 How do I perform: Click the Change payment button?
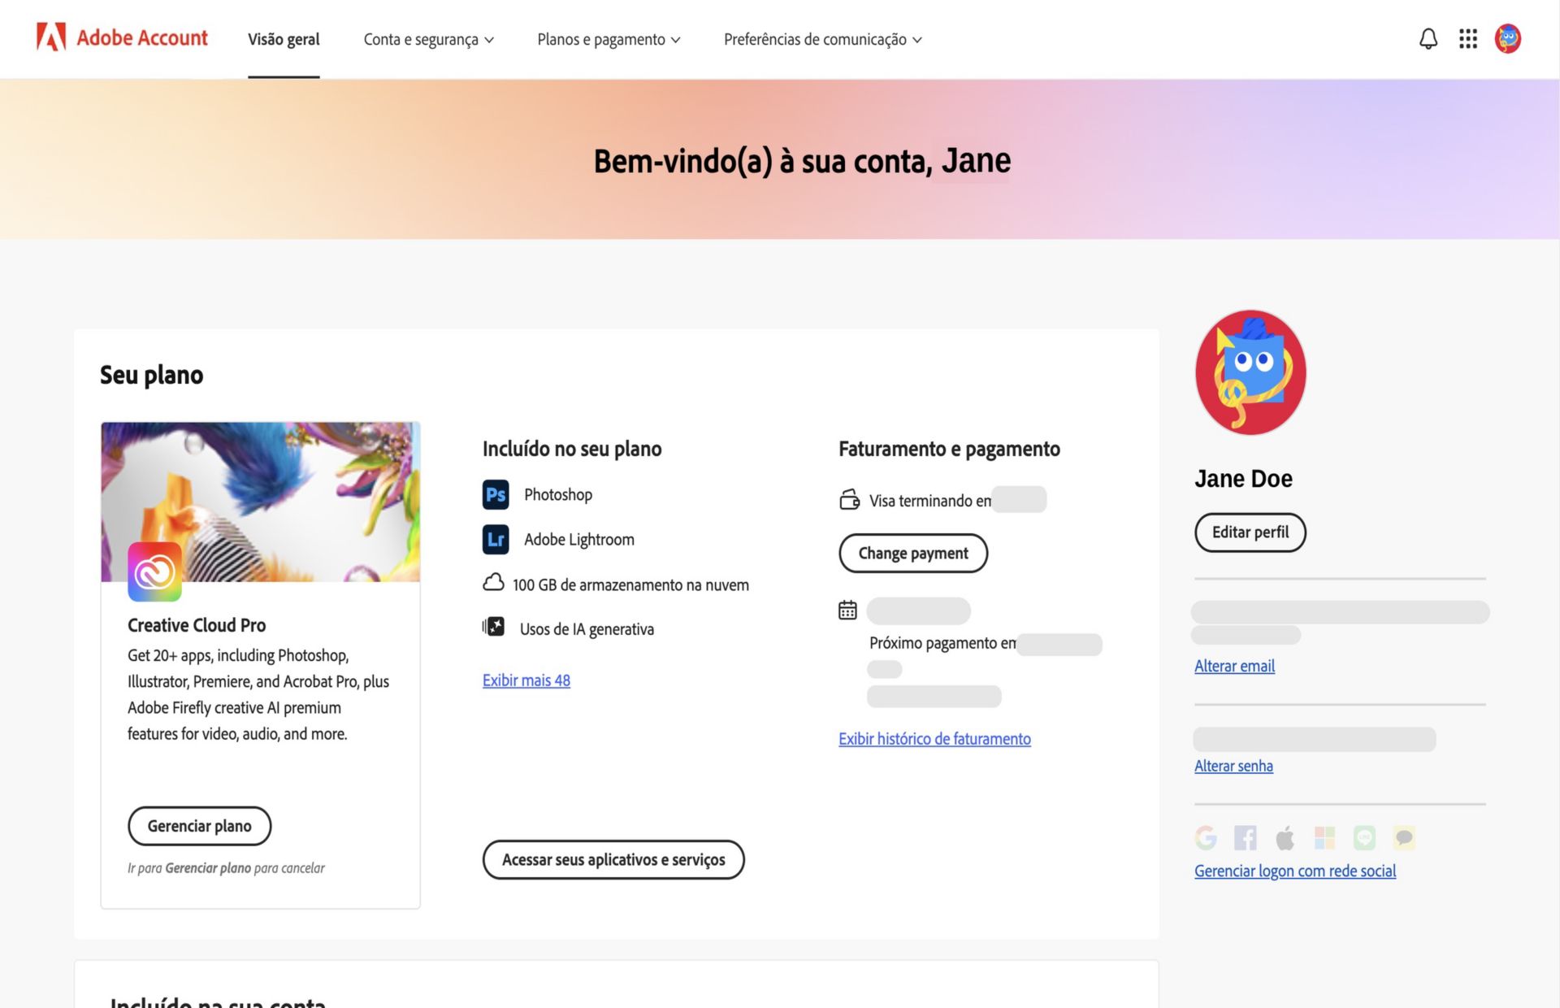tap(913, 554)
